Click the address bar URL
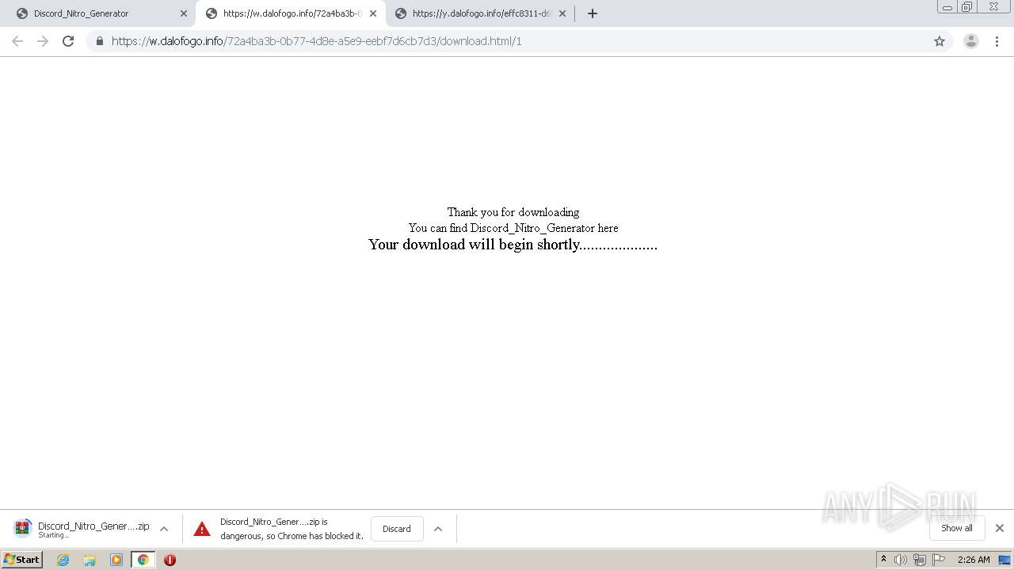 (316, 41)
